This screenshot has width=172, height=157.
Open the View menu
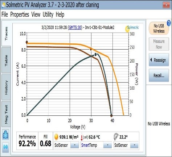36,14
